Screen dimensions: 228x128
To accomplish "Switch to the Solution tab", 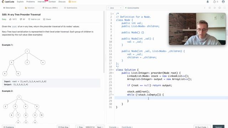I will point(30,8).
